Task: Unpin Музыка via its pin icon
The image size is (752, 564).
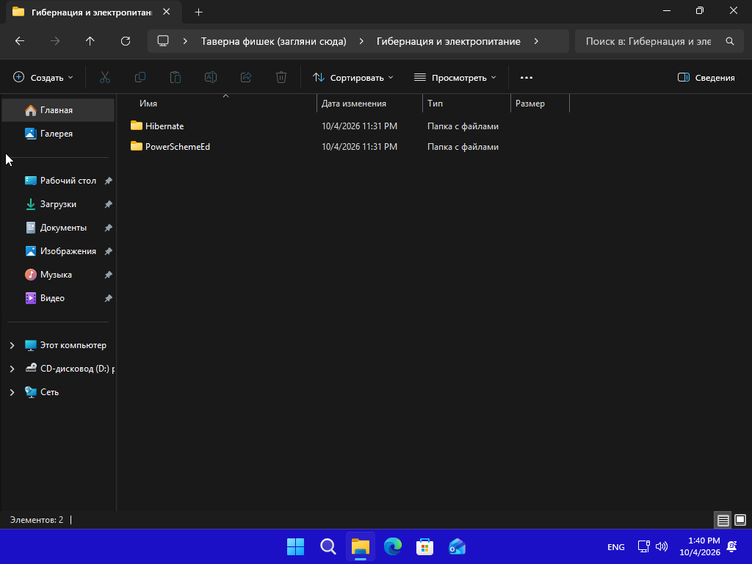Action: [109, 275]
